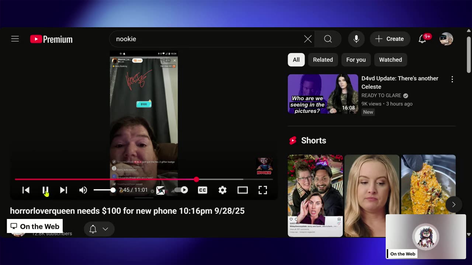Click video title horrorloverqueen needs $100
The height and width of the screenshot is (265, 472).
point(127,211)
